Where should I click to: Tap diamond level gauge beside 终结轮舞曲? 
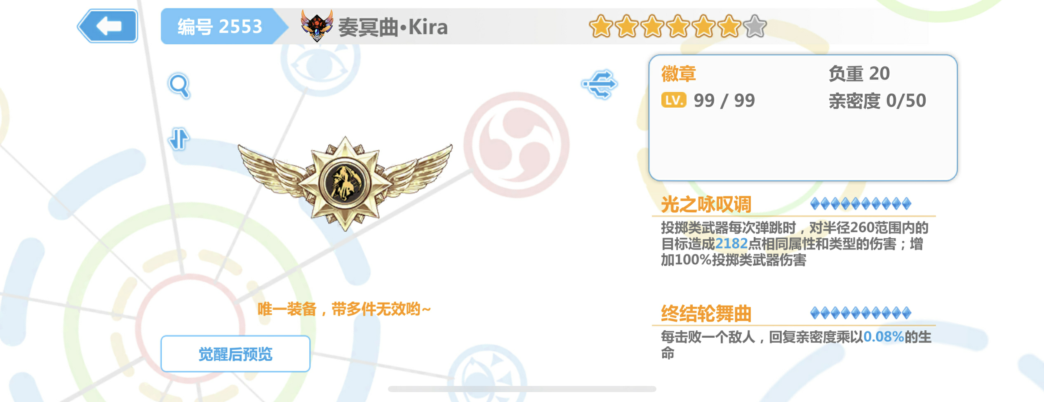[x=861, y=313]
